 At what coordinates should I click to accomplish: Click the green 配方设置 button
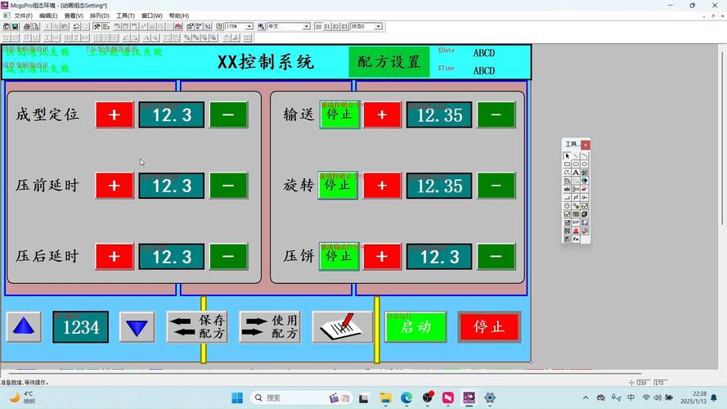(x=389, y=61)
